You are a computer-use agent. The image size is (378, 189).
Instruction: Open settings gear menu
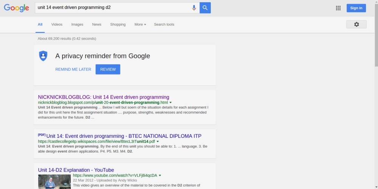point(356,24)
